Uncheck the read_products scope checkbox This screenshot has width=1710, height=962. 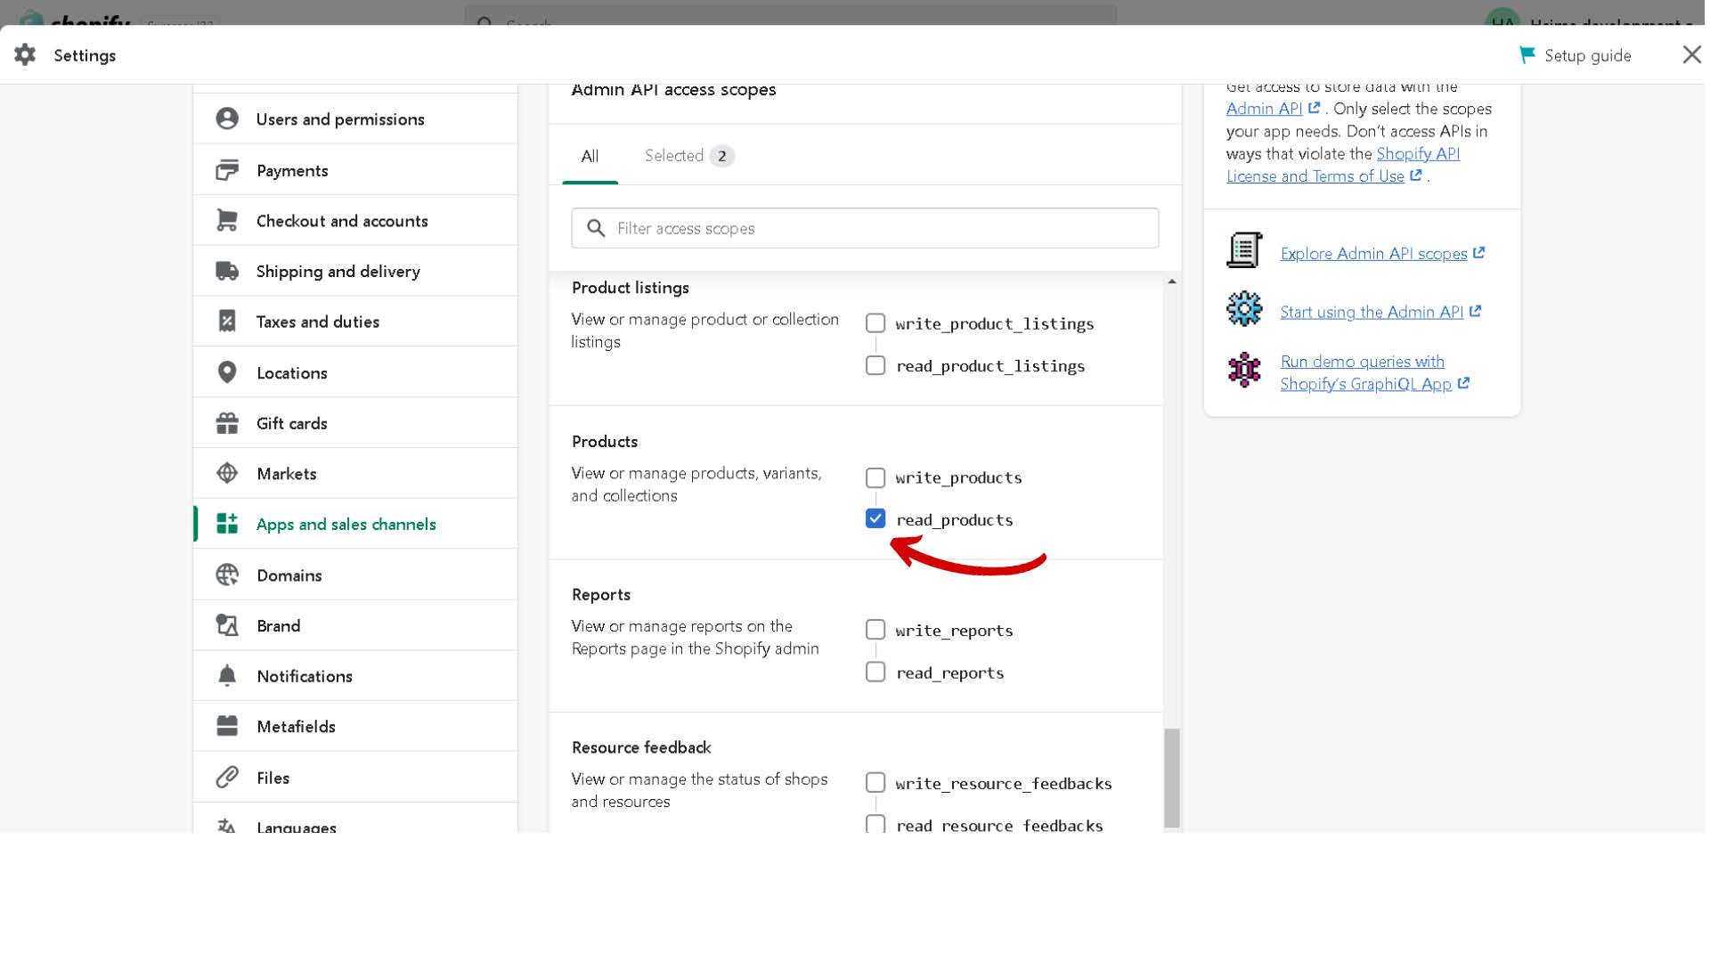click(875, 519)
